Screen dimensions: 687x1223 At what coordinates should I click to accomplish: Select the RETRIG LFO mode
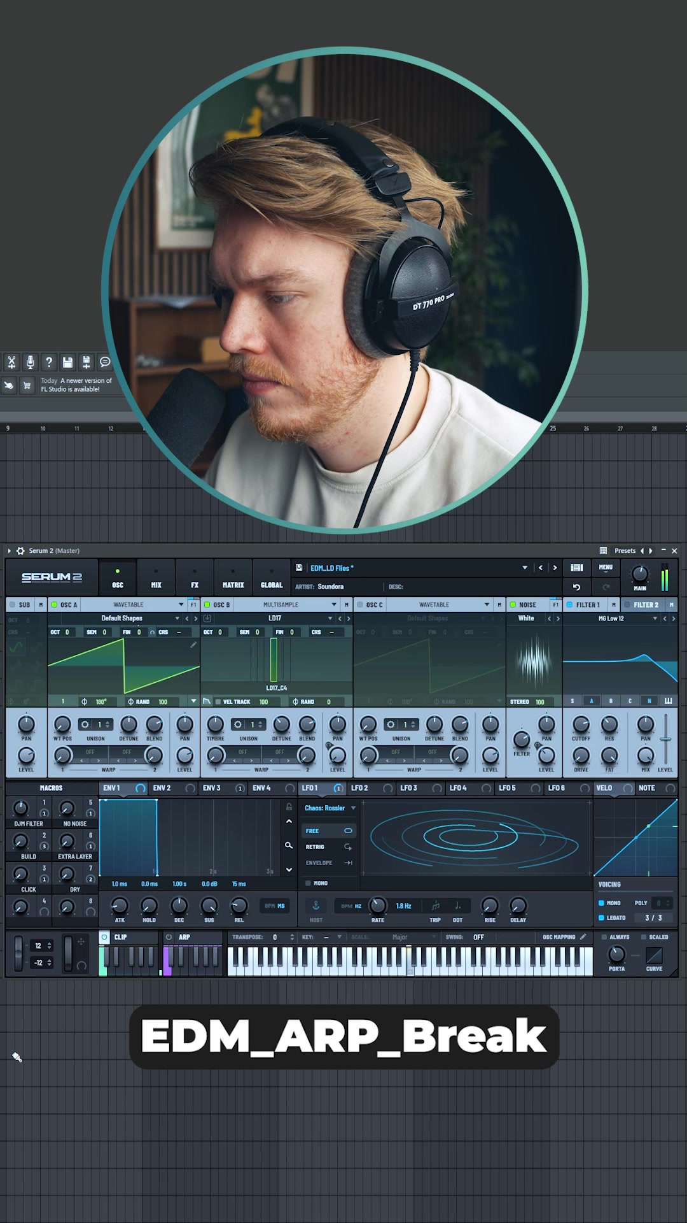click(x=328, y=847)
